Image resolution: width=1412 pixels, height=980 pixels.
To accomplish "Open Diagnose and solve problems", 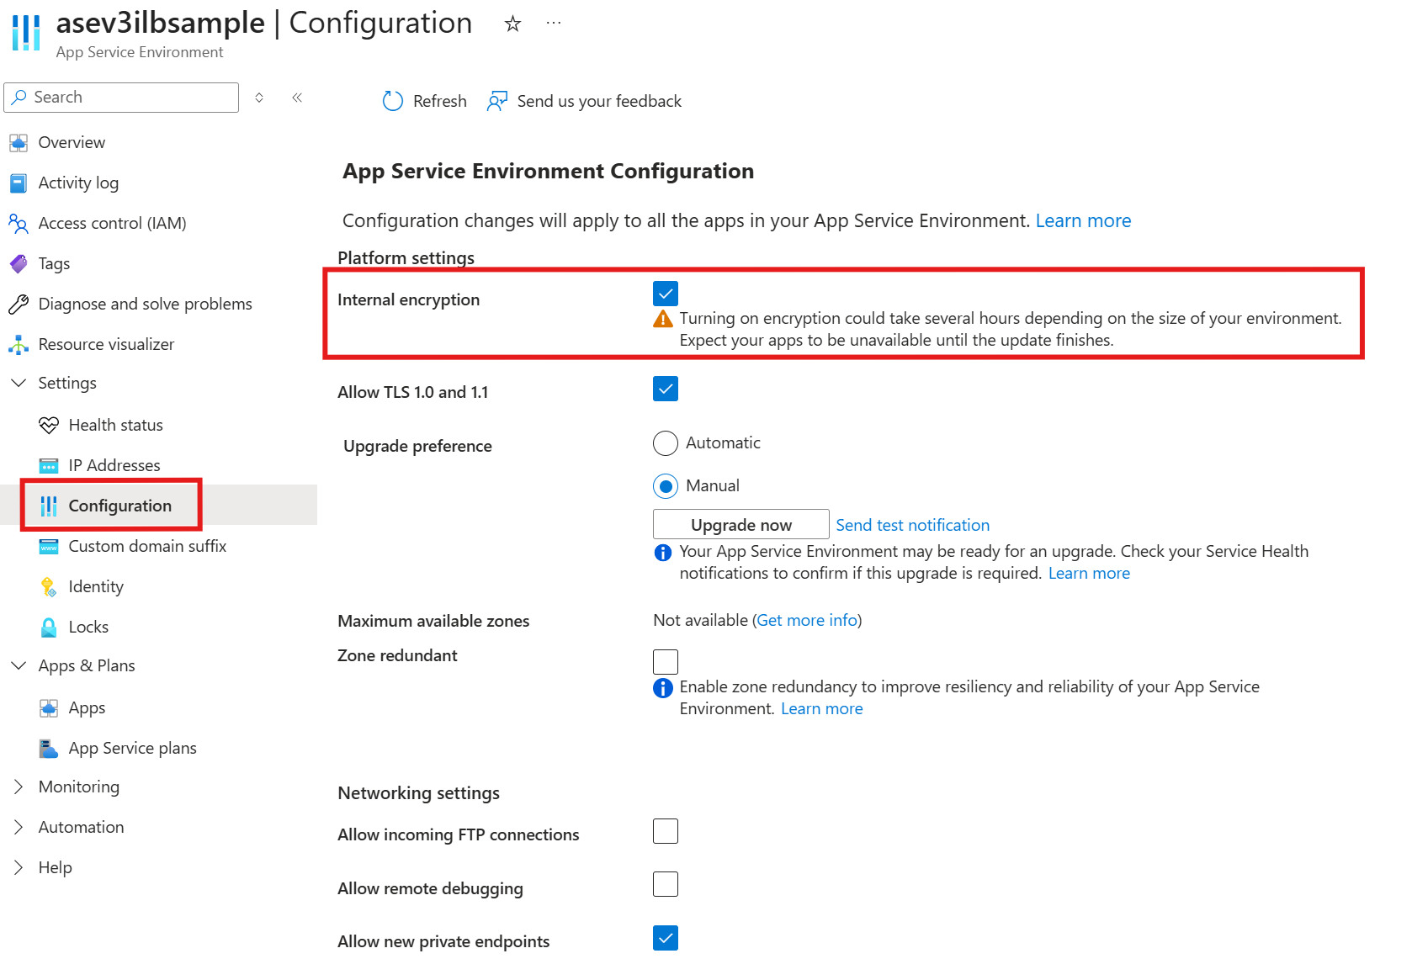I will tap(145, 304).
